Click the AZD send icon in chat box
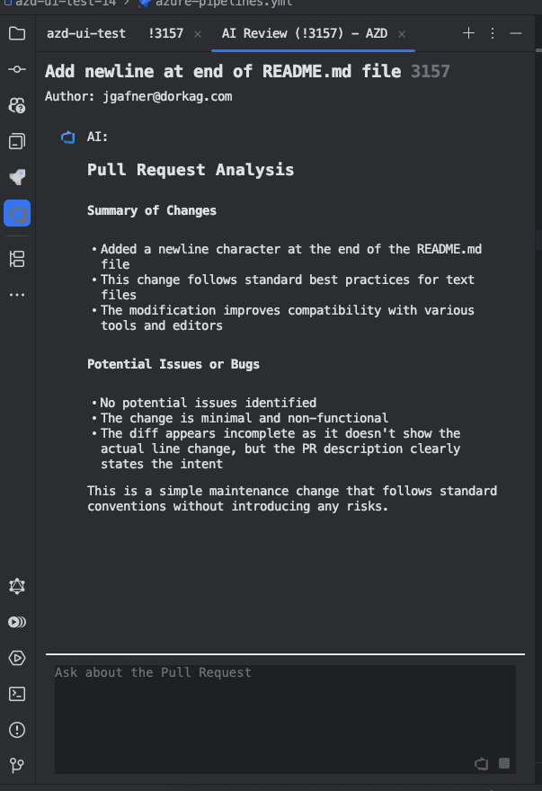The height and width of the screenshot is (791, 542). (482, 763)
